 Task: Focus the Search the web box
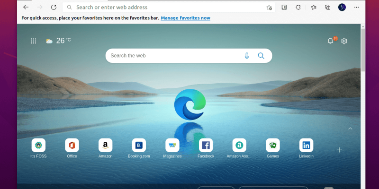click(189, 56)
